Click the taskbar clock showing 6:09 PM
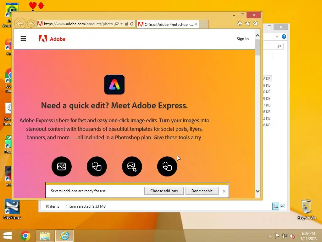The width and height of the screenshot is (322, 242). [308, 236]
